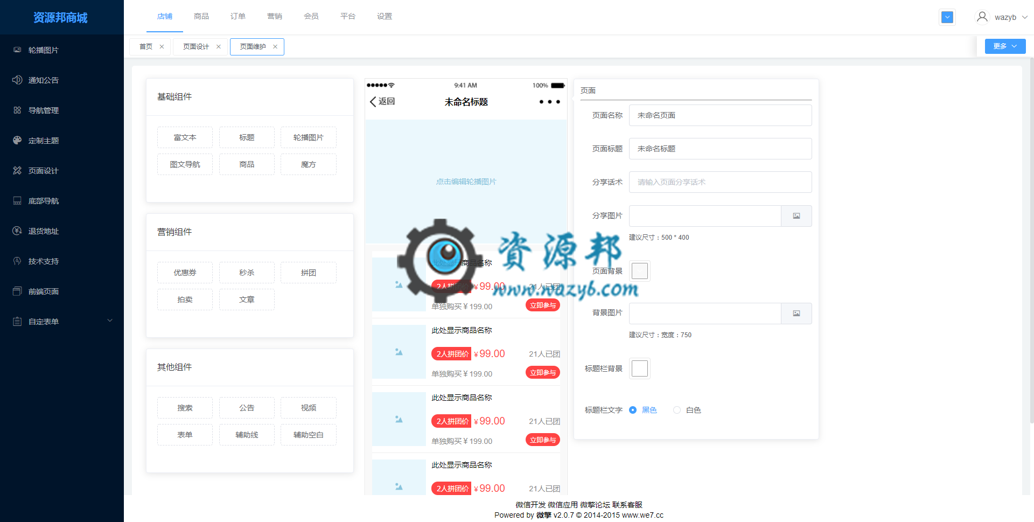
Task: Open the 页面背景 color swatch
Action: [x=640, y=271]
